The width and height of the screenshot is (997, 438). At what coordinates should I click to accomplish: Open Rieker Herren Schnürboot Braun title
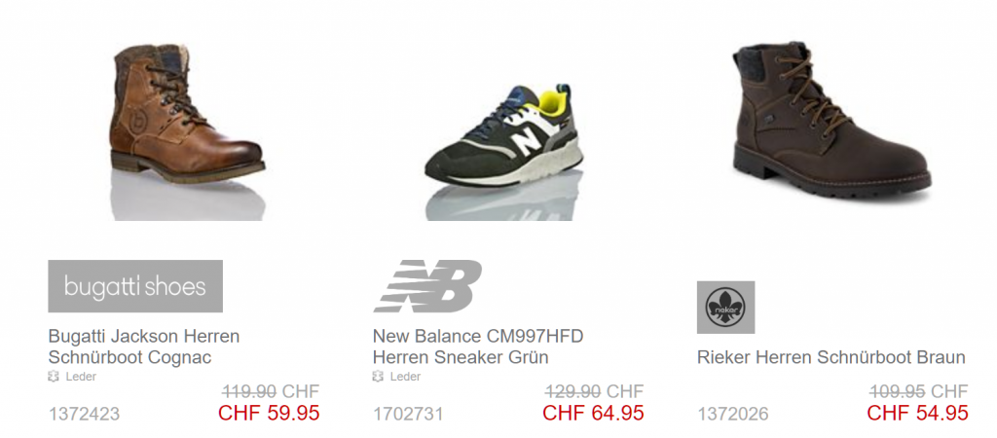(831, 356)
